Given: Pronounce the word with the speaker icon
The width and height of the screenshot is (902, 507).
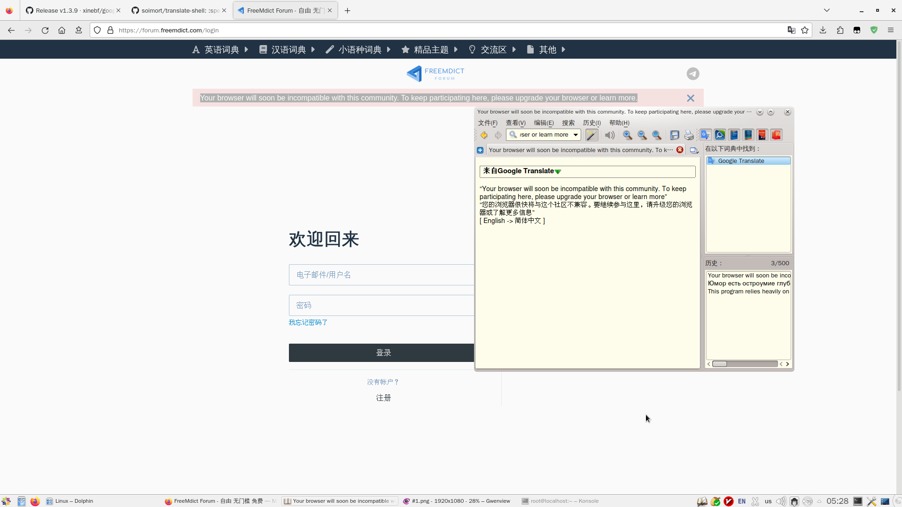Looking at the screenshot, I should (610, 135).
